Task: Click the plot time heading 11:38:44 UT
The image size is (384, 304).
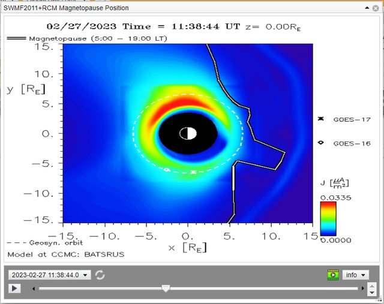Action: [205, 26]
